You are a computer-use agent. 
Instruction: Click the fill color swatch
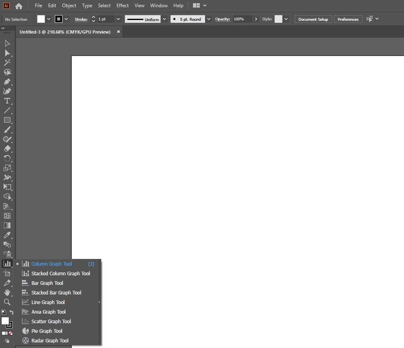click(6, 320)
